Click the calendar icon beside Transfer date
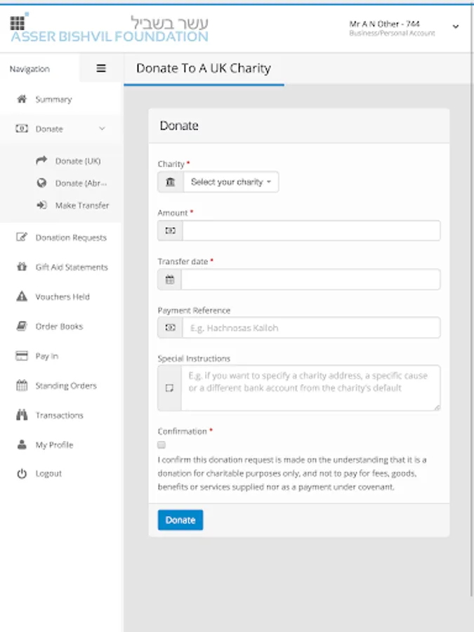The width and height of the screenshot is (474, 632). [x=169, y=279]
